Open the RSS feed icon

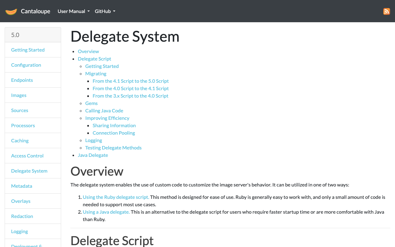point(387,11)
